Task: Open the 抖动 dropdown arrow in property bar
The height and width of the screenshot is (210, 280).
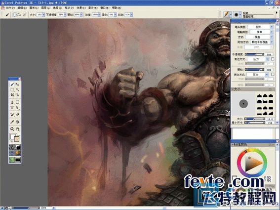Action: pos(131,15)
